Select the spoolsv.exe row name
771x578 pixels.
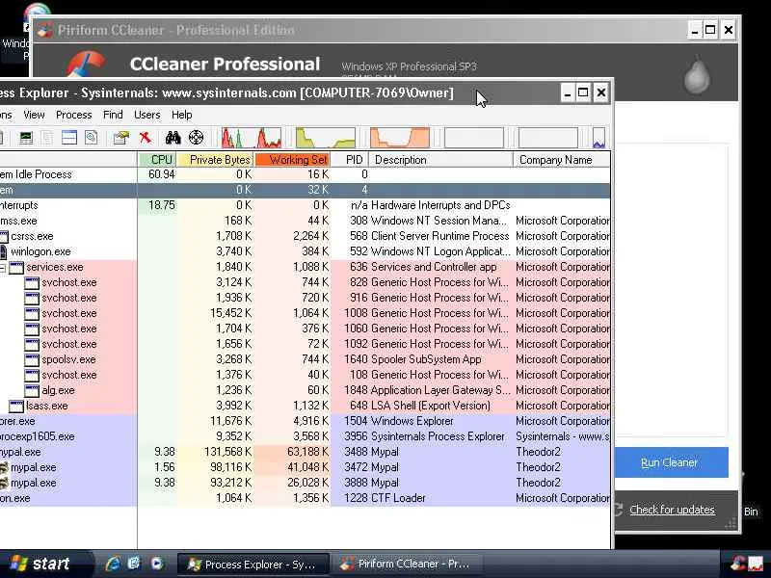(x=68, y=359)
